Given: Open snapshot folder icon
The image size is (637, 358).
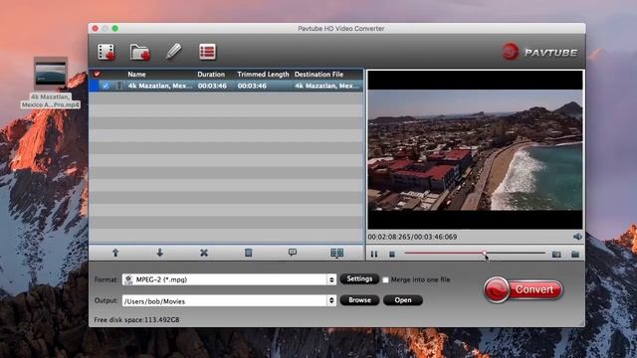Looking at the screenshot, I should click(x=575, y=255).
